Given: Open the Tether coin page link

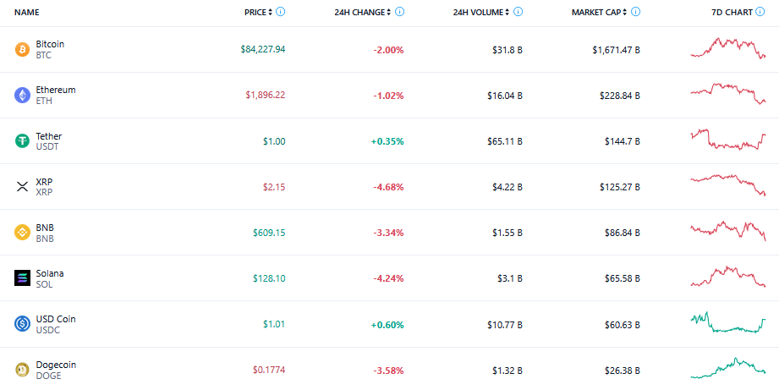Looking at the screenshot, I should [49, 135].
